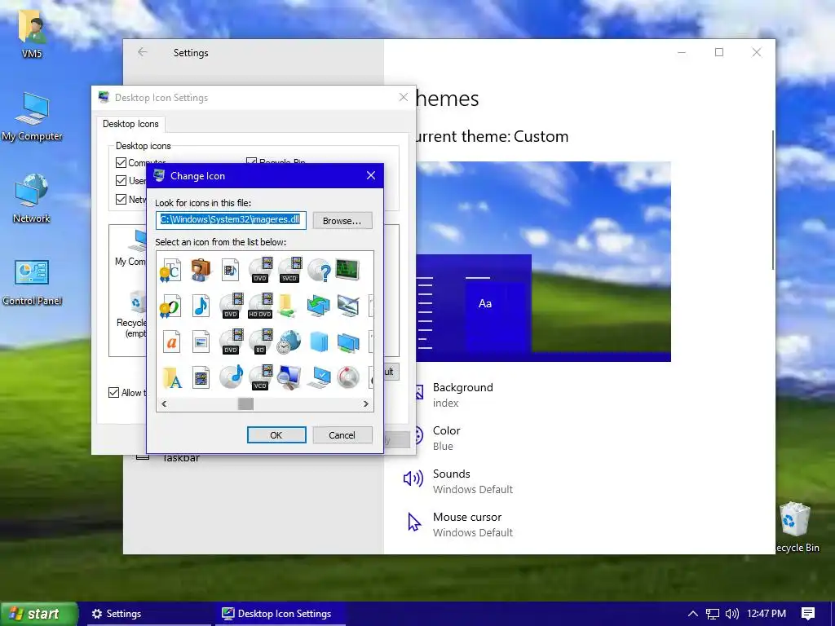Open Sounds settings in Themes
Image resolution: width=835 pixels, height=626 pixels.
tap(458, 481)
